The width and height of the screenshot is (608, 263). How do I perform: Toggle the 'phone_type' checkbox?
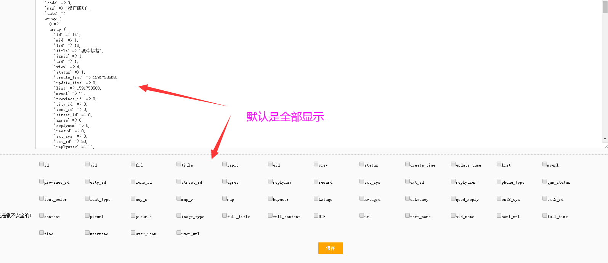[499, 181]
